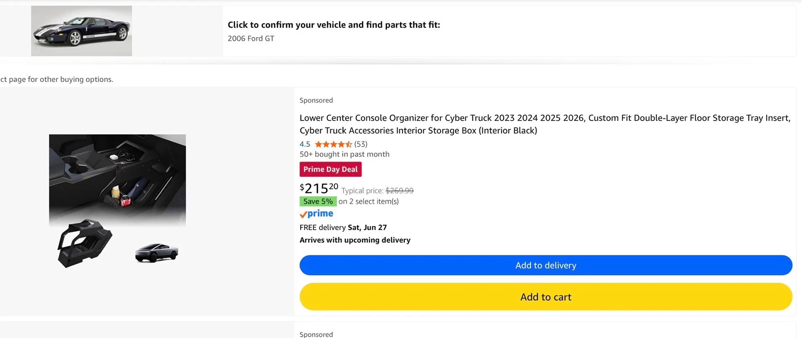802x338 pixels.
Task: Open the 4.5 rating dropdown
Action: [x=305, y=144]
